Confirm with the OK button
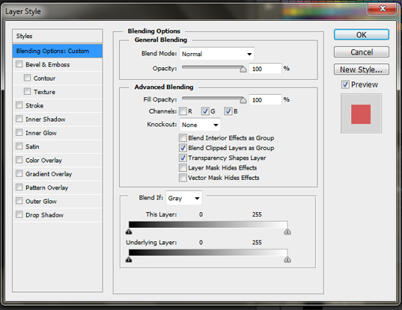This screenshot has height=310, width=402. [x=362, y=35]
